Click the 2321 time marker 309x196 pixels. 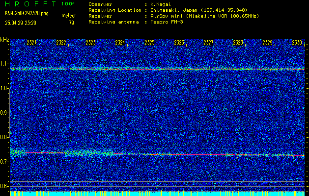click(32, 43)
